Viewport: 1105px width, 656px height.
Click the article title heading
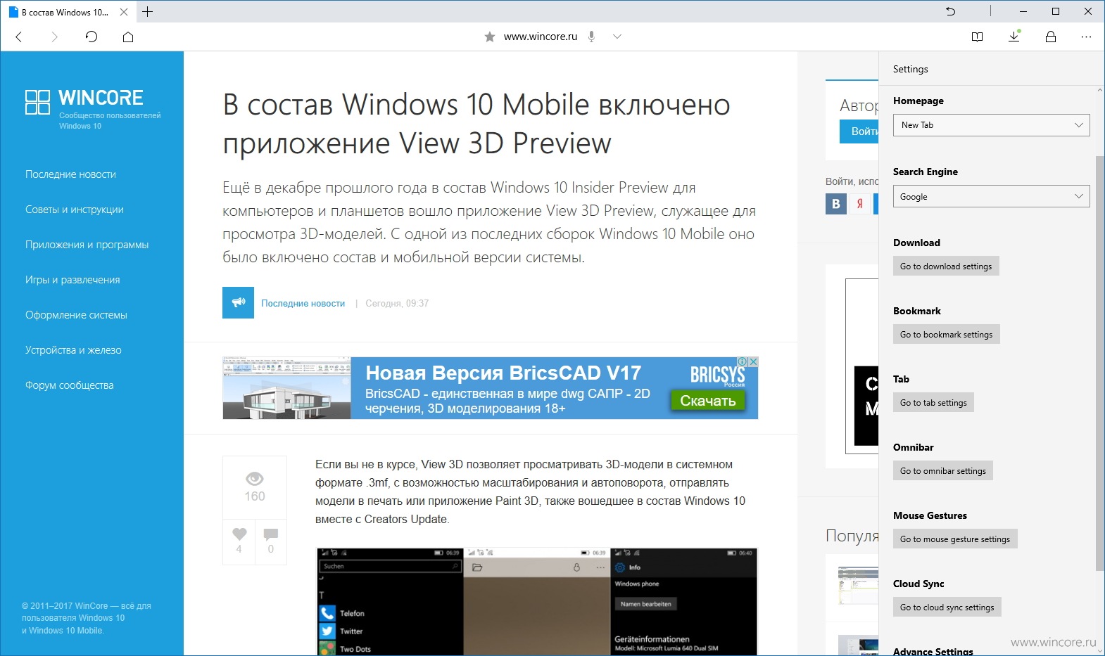[x=476, y=124]
